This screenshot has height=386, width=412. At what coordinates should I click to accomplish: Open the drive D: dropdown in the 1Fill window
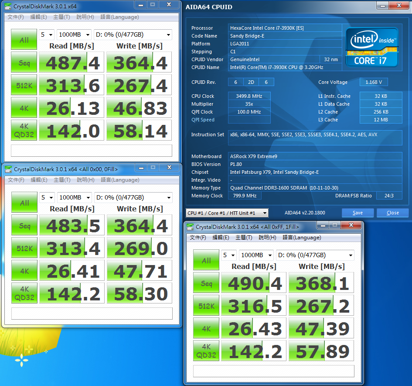315,255
